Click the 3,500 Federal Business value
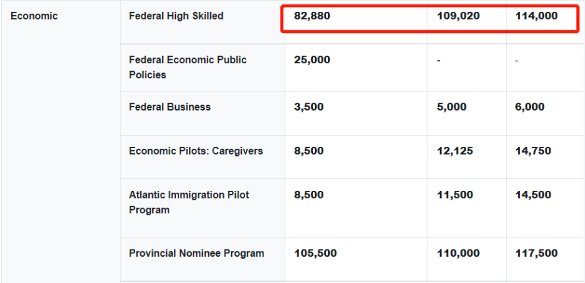Viewport: 585px width, 283px height. 309,107
